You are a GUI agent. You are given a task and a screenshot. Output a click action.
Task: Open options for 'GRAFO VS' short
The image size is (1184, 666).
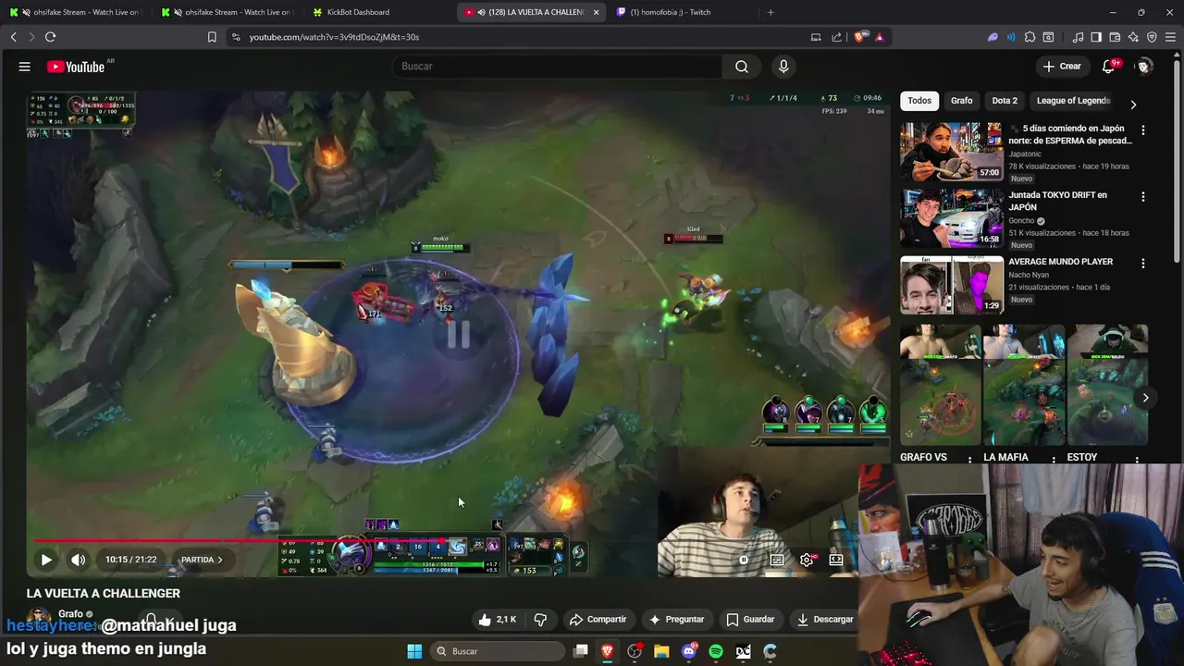(969, 460)
